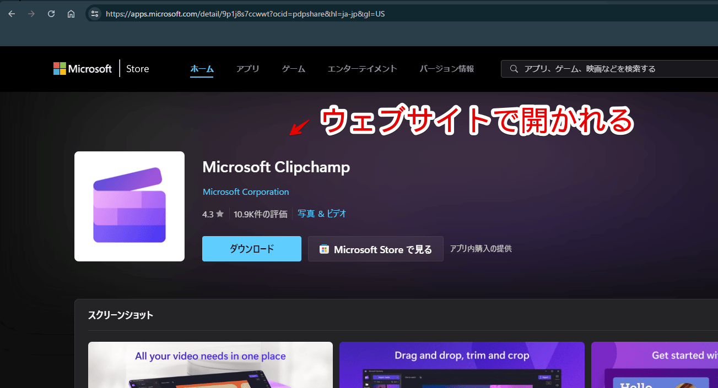This screenshot has width=718, height=388.
Task: Open the Microsoft Corporation publisher link
Action: click(x=246, y=192)
